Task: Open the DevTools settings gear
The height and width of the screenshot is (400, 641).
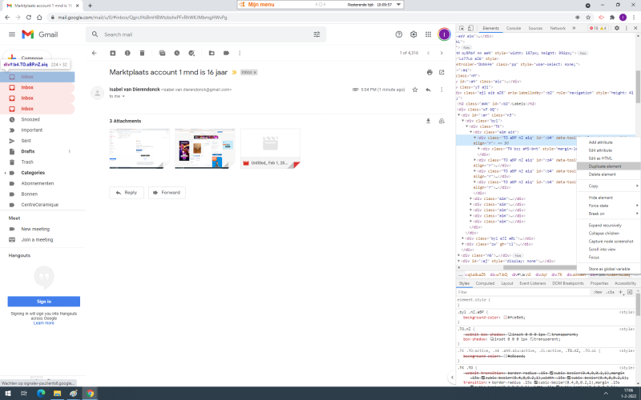Action: (x=617, y=28)
